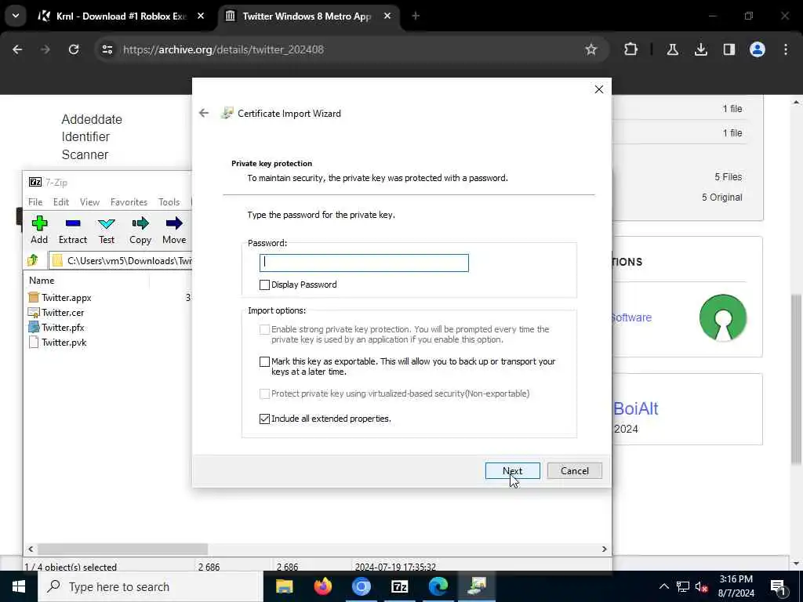Click the BoiAlt uploader link
803x602 pixels.
(635, 408)
